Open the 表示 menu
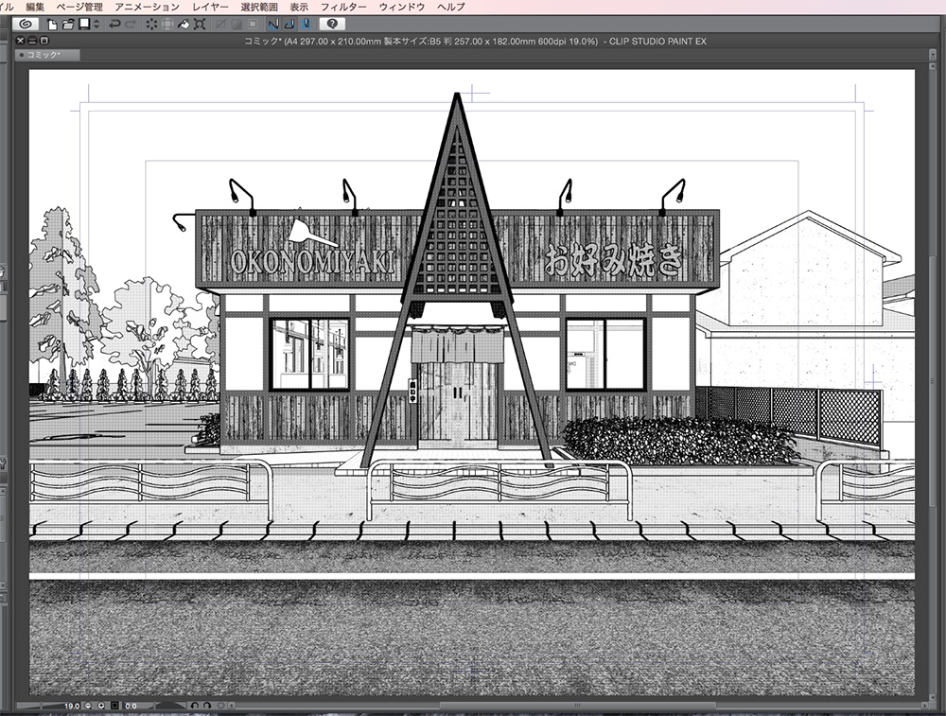Image resolution: width=946 pixels, height=716 pixels. click(x=299, y=7)
